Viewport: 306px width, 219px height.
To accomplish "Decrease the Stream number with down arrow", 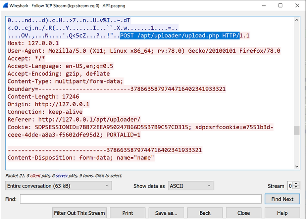I will click(296, 188).
